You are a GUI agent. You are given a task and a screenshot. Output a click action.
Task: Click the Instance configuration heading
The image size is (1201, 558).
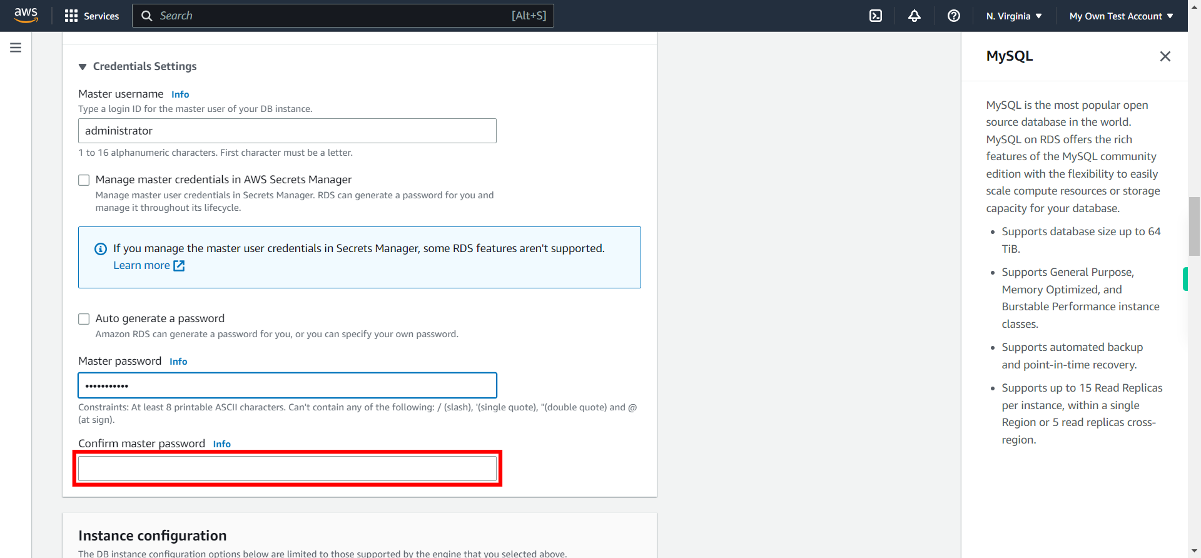[152, 535]
